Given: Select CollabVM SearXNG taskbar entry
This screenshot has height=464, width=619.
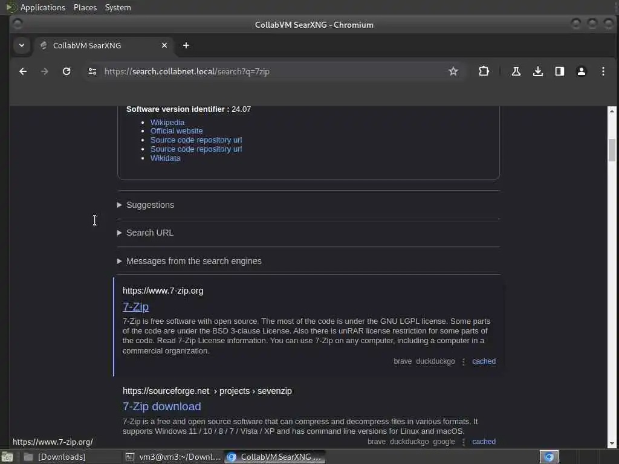Looking at the screenshot, I should pos(275,457).
